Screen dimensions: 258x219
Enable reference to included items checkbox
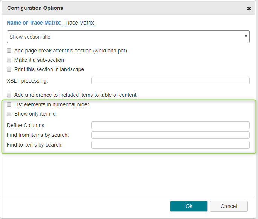[9, 95]
